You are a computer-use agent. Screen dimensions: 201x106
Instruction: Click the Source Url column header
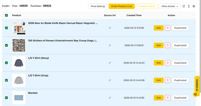[x=110, y=15]
